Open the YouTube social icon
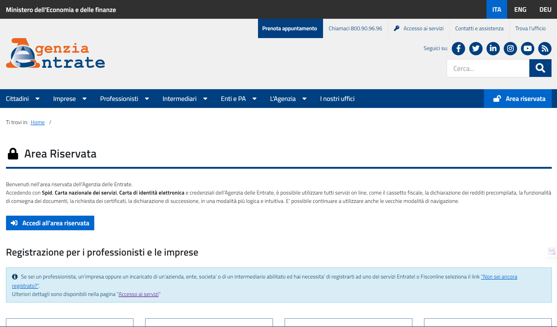 pos(527,49)
